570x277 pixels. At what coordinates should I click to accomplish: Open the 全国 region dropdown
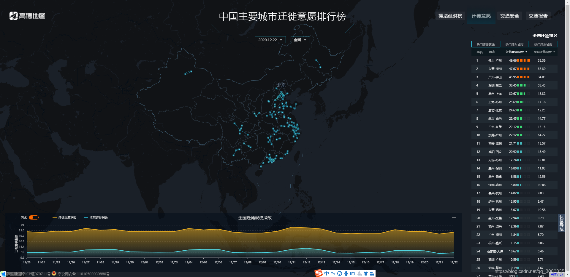pos(300,40)
